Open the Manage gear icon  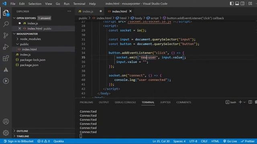pos(6,133)
